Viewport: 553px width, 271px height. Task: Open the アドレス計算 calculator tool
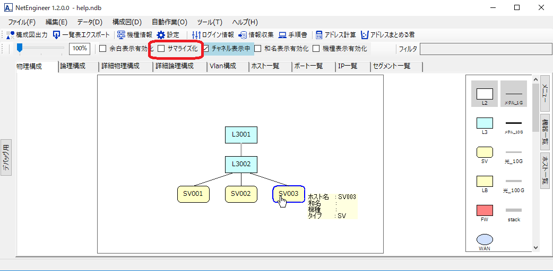[319, 35]
